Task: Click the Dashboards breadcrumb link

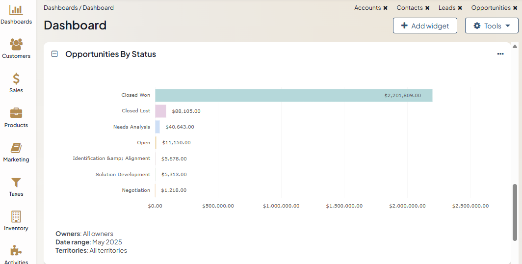Action: [x=61, y=8]
